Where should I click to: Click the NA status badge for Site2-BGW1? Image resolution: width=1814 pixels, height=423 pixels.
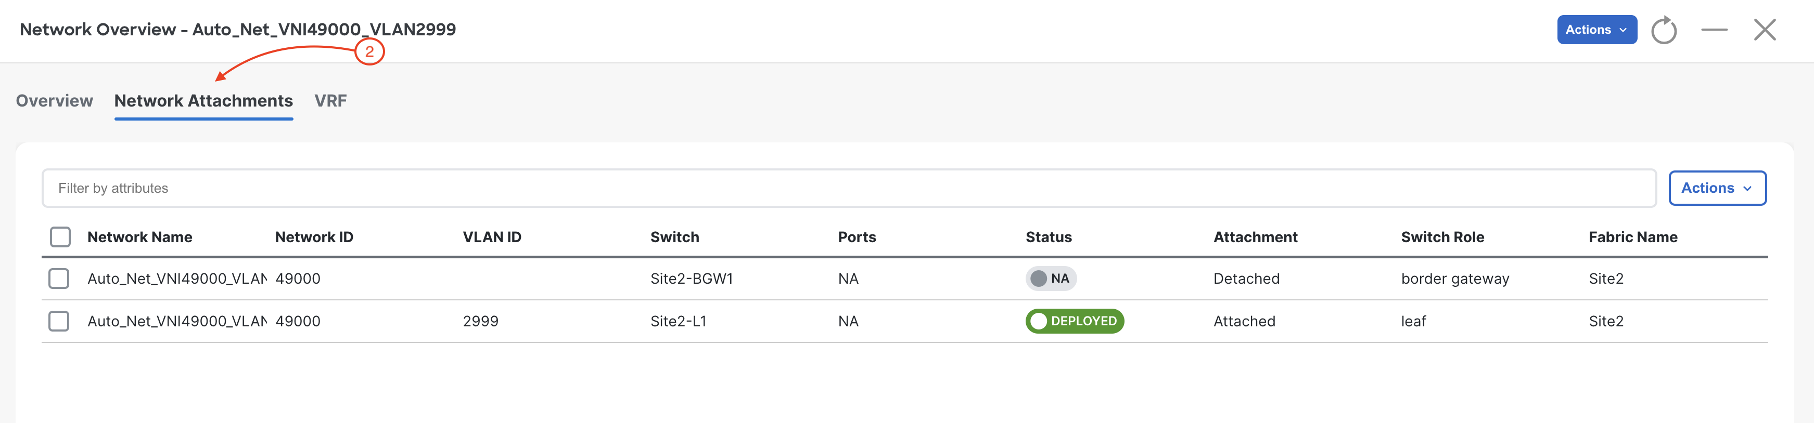(x=1051, y=278)
